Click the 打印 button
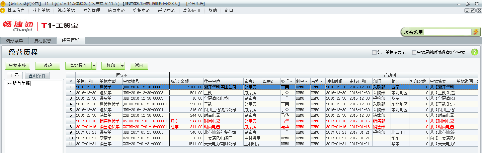This screenshot has height=153, width=482. pos(111,66)
